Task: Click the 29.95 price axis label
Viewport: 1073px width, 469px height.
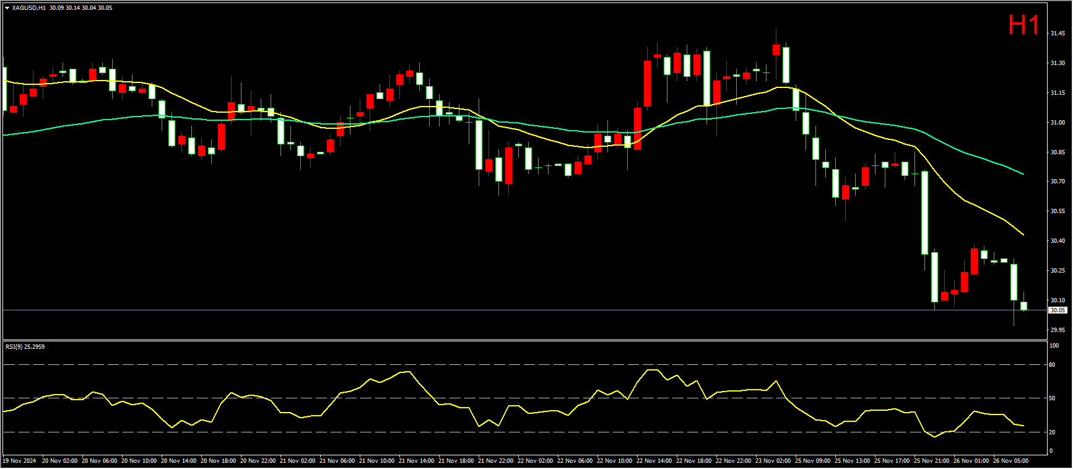Action: point(1058,330)
